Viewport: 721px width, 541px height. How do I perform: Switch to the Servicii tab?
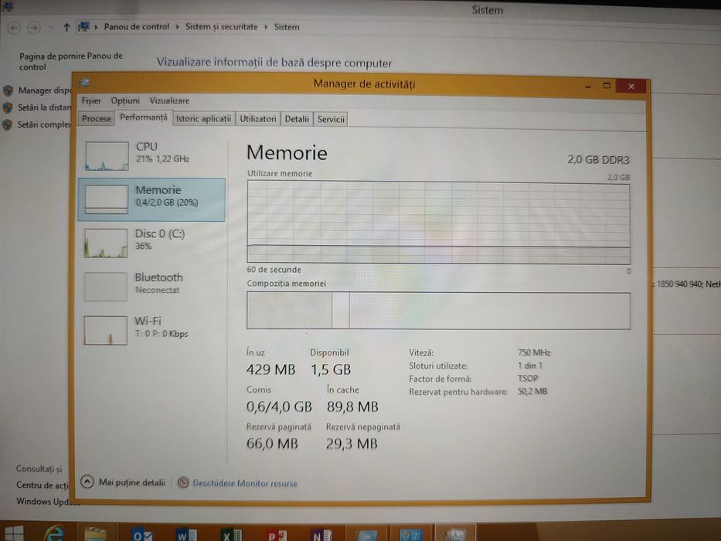(x=331, y=120)
